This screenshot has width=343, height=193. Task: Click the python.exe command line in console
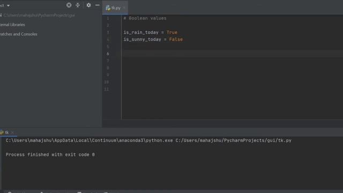click(x=148, y=140)
